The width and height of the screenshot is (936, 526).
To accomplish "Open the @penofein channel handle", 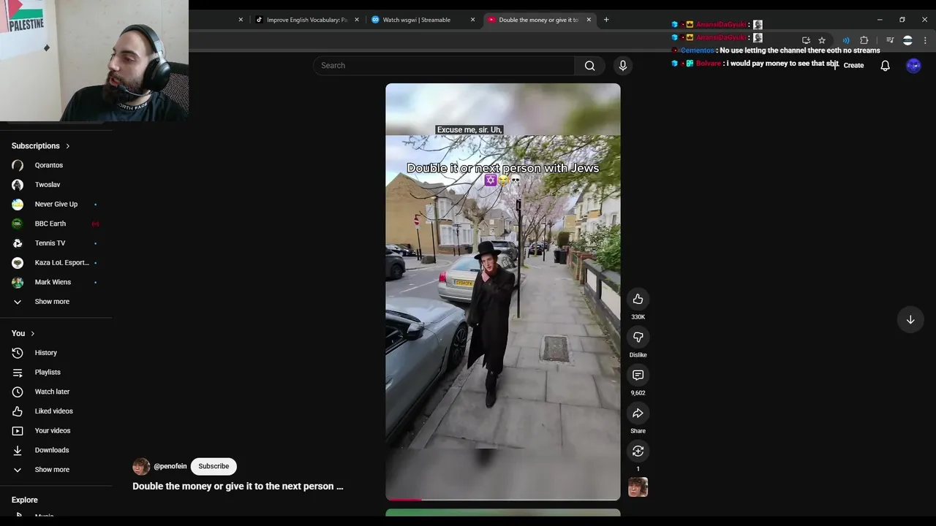I will [x=170, y=466].
